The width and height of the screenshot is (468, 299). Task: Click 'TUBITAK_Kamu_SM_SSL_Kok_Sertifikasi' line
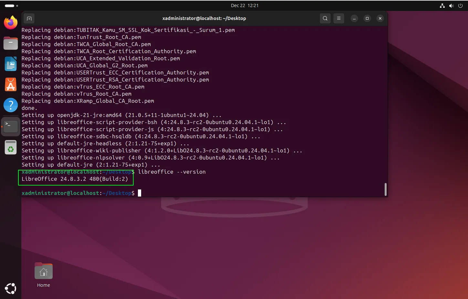[x=128, y=30]
